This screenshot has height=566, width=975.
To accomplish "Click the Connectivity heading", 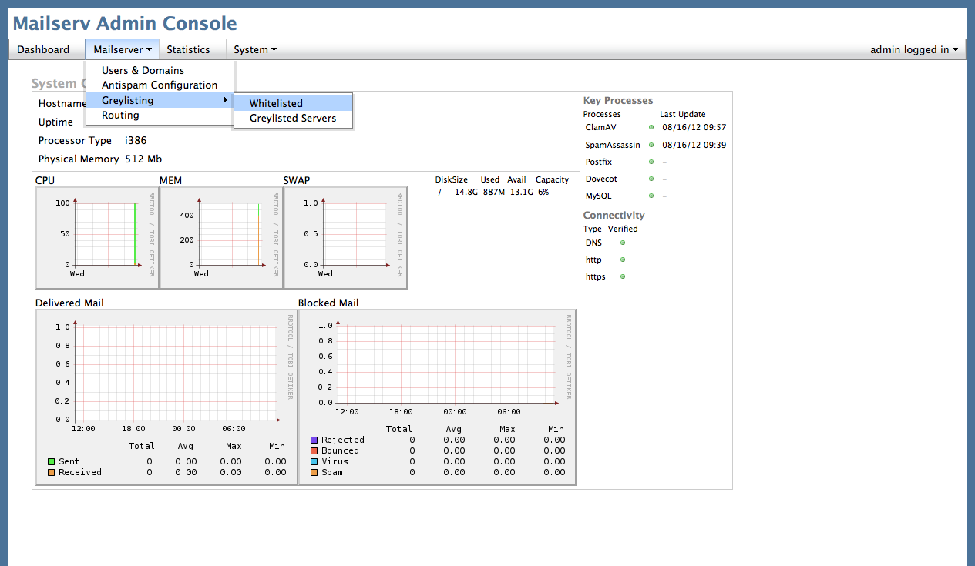I will [x=614, y=215].
